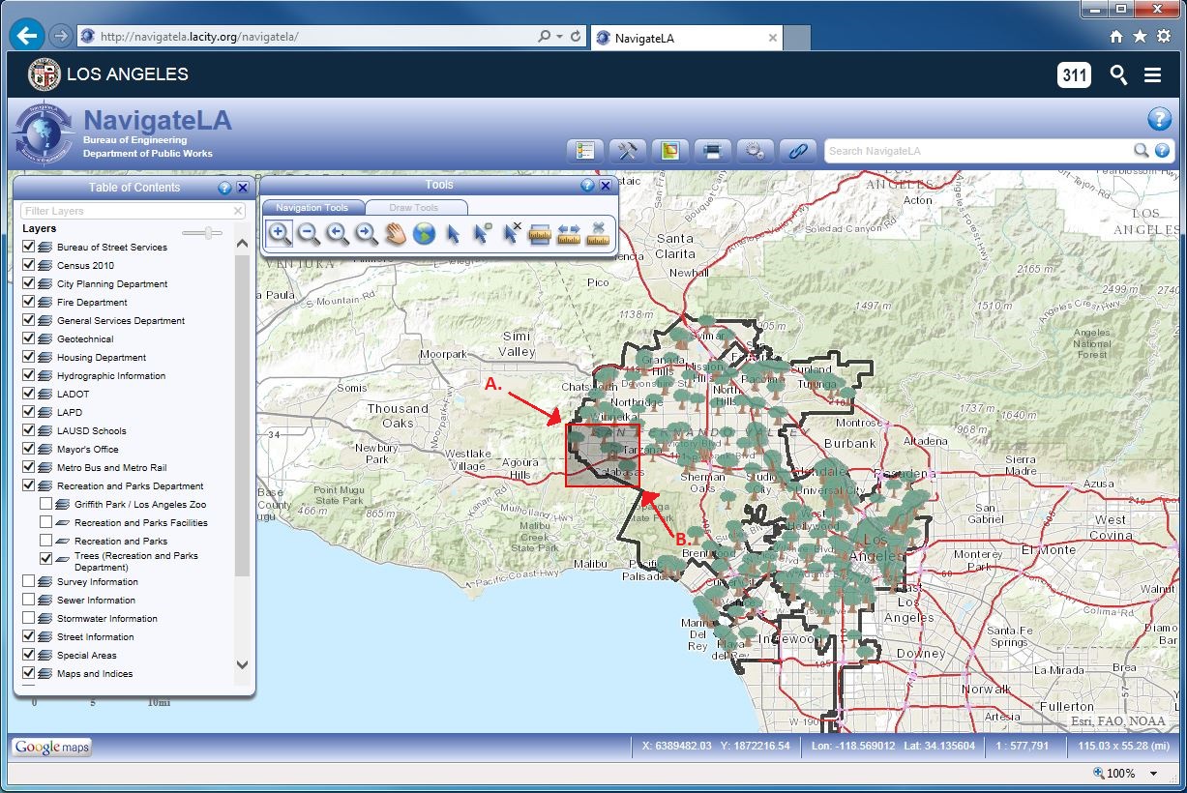Collapse the Recreation and Parks Department group
Screen dimensions: 1187x793
pyautogui.click(x=45, y=485)
